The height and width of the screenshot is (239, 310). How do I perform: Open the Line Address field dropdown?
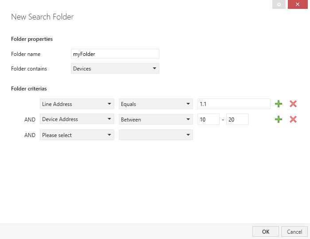point(77,104)
